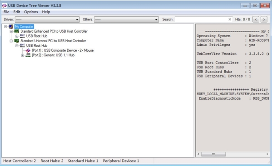Click 'Hits: 0 / 0' search counter
This screenshot has width=272, height=166.
pos(242,20)
